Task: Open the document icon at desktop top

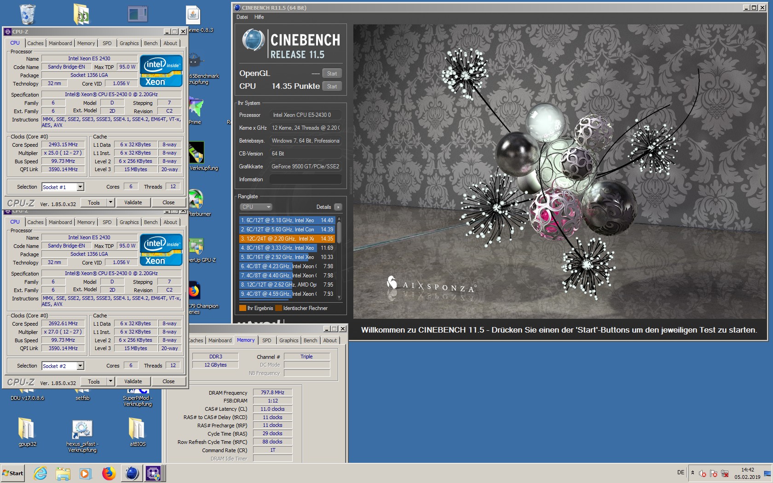Action: click(193, 15)
